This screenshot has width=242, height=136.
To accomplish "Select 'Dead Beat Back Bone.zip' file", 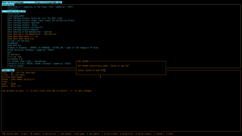I will 20,39.
